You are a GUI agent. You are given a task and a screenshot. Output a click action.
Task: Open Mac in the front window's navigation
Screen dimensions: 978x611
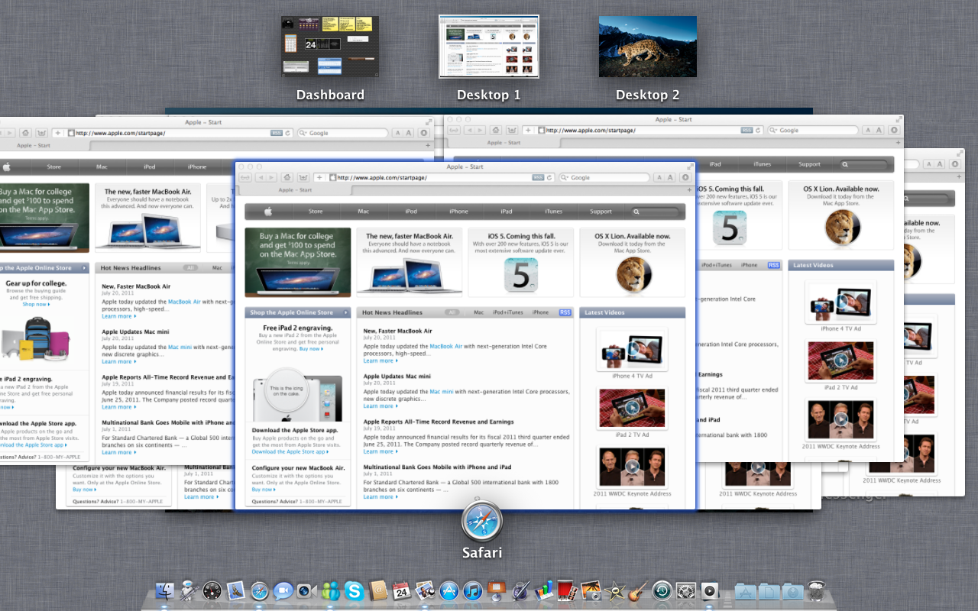point(364,212)
